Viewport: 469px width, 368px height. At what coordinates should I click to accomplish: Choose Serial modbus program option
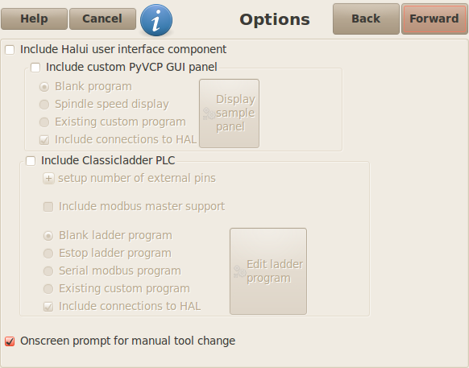tap(48, 271)
